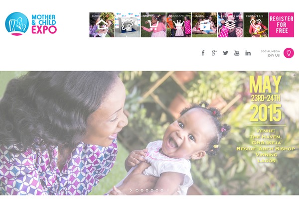Click the Social Media Join Us link
This screenshot has height=199, width=299.
tap(271, 54)
